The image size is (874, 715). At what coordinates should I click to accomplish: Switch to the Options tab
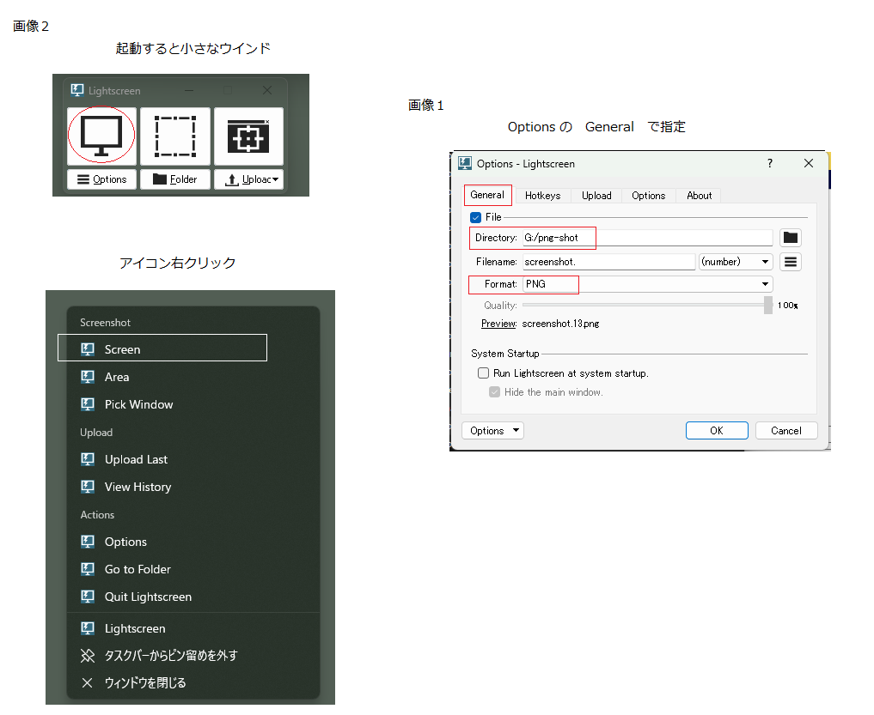648,196
